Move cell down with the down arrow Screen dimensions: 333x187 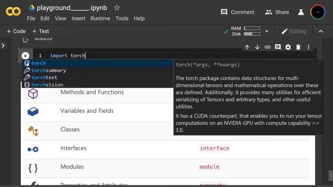(257, 47)
